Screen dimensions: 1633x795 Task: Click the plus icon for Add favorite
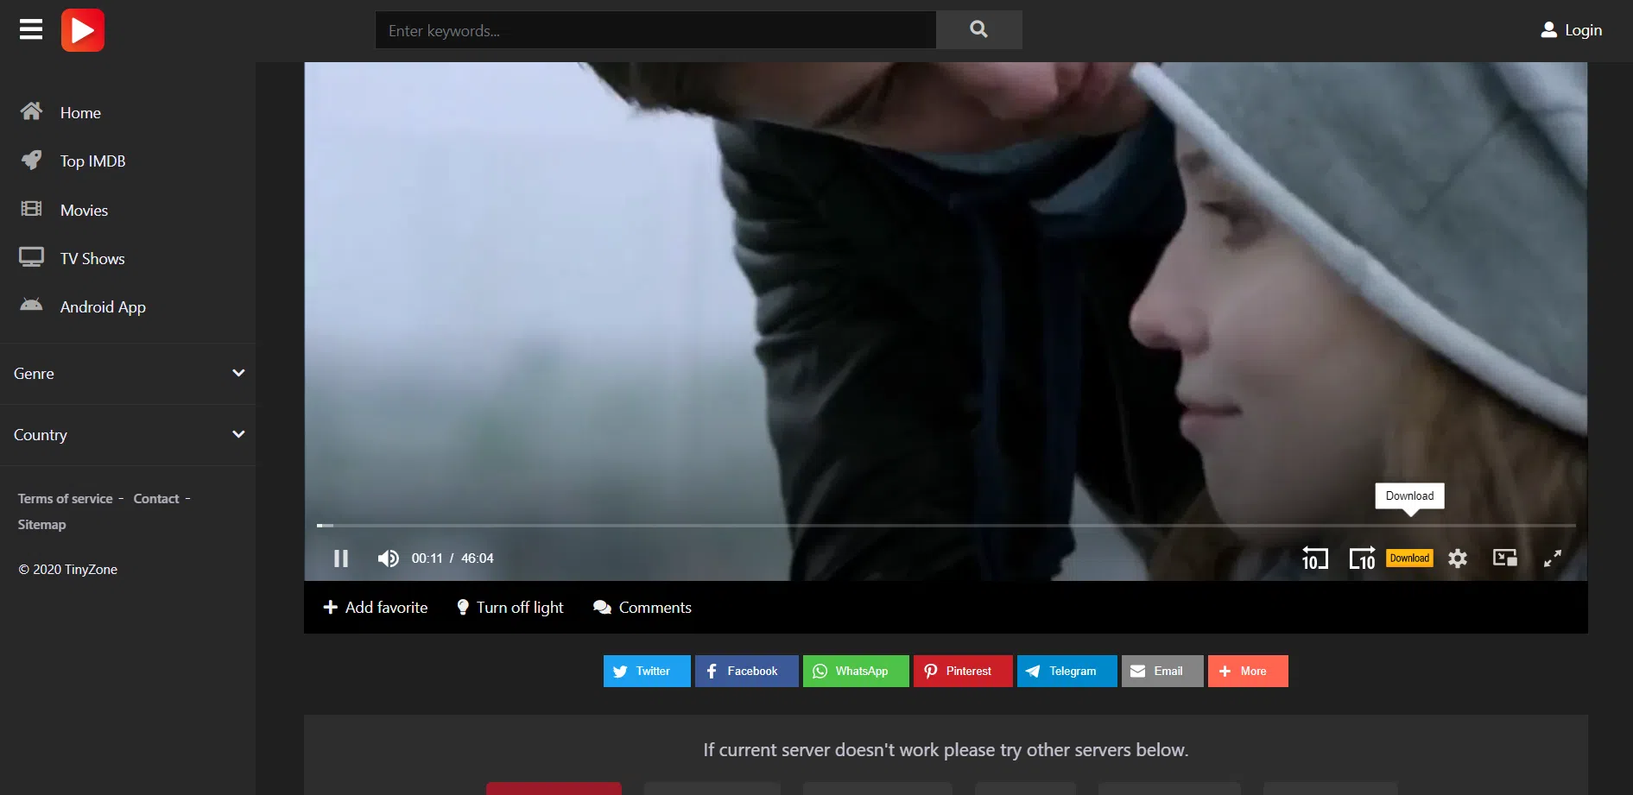point(330,608)
